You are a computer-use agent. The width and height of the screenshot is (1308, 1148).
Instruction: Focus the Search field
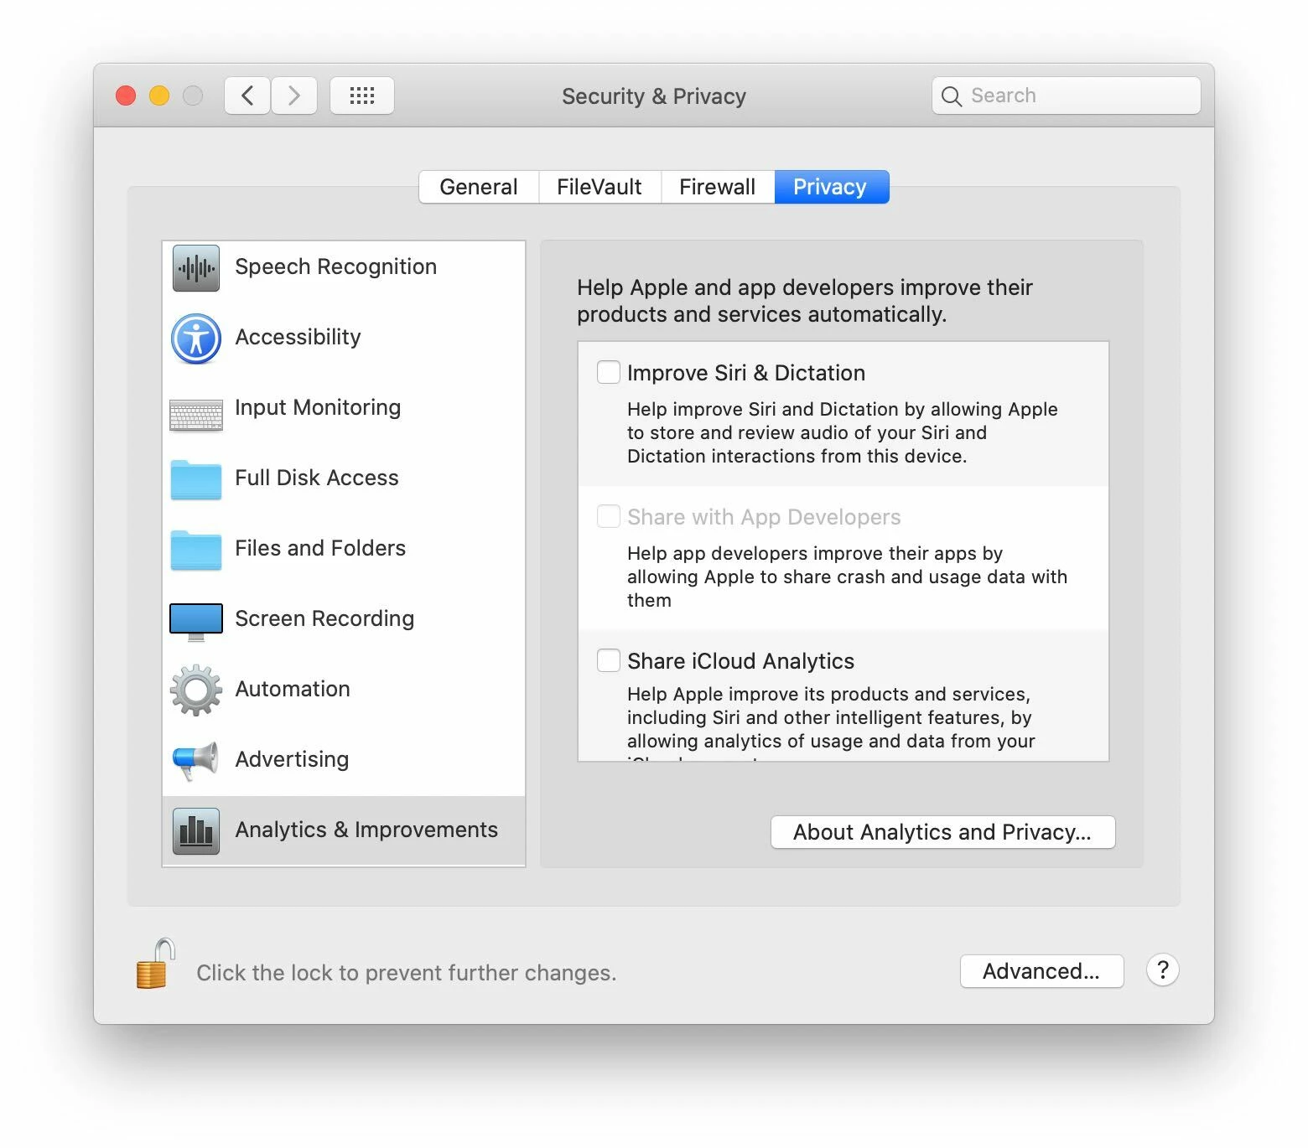(x=1067, y=96)
